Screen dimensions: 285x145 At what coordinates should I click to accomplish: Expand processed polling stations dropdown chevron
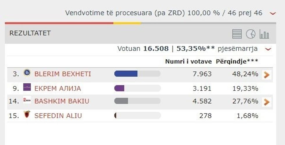[x=272, y=13]
